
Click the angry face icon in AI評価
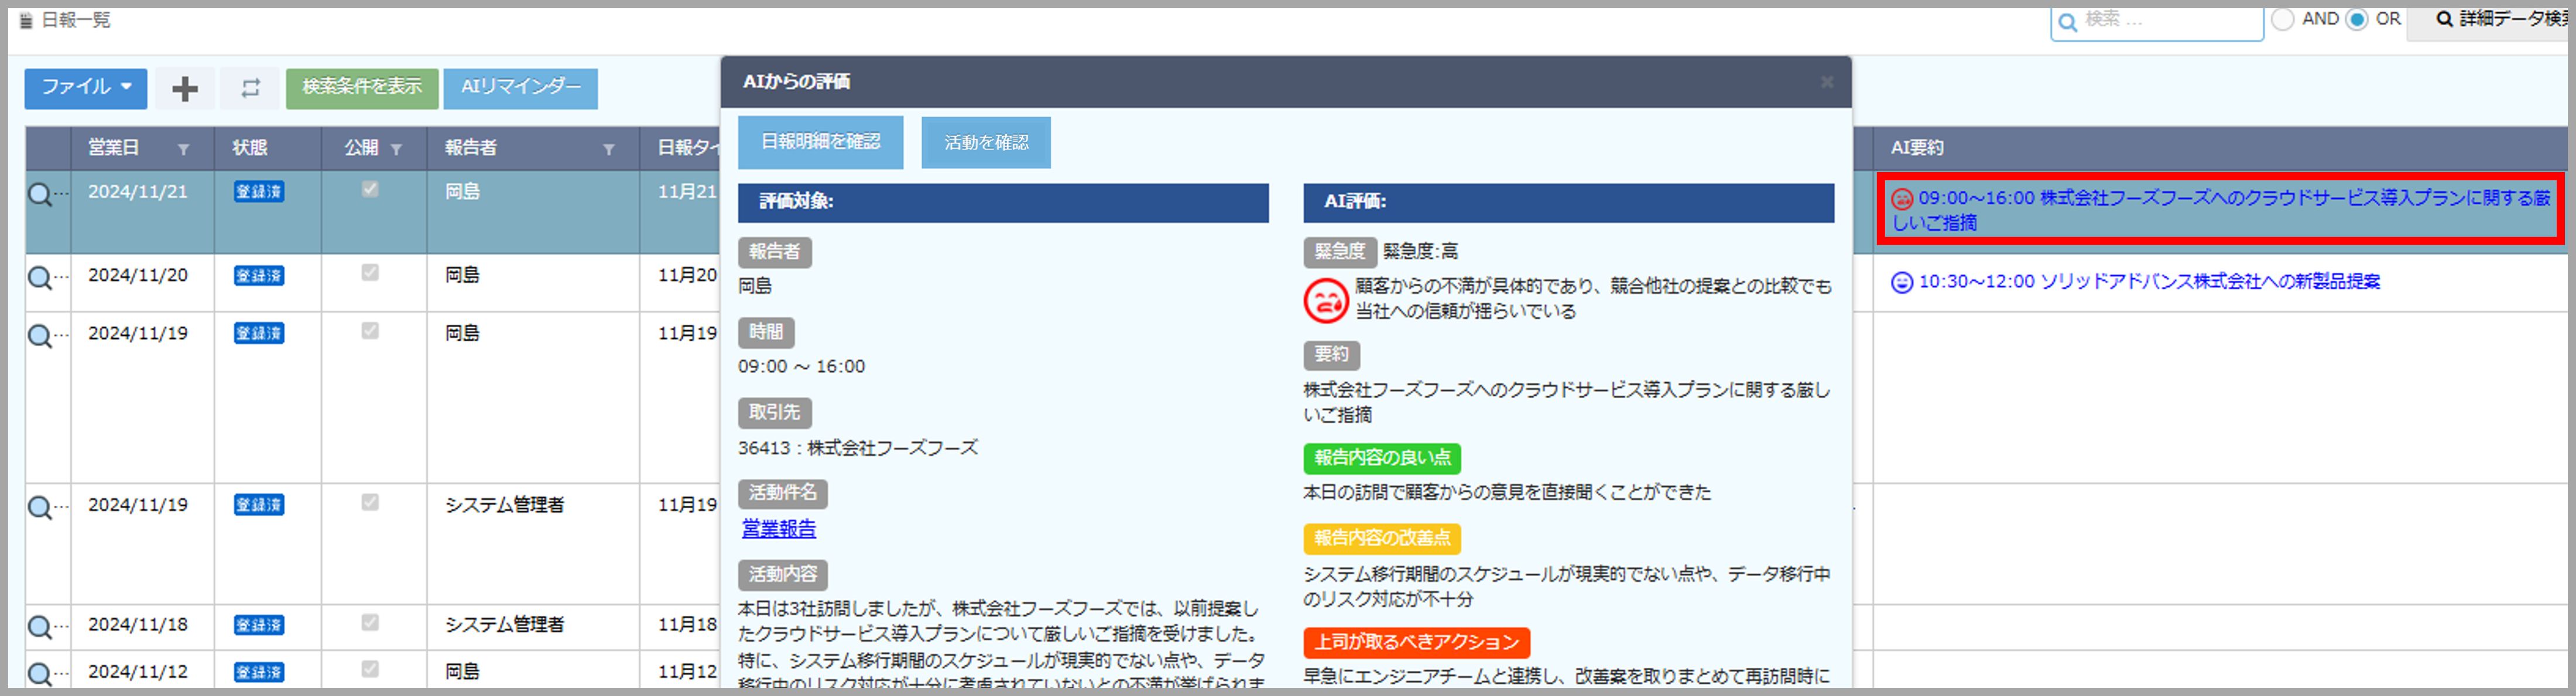click(x=1325, y=301)
